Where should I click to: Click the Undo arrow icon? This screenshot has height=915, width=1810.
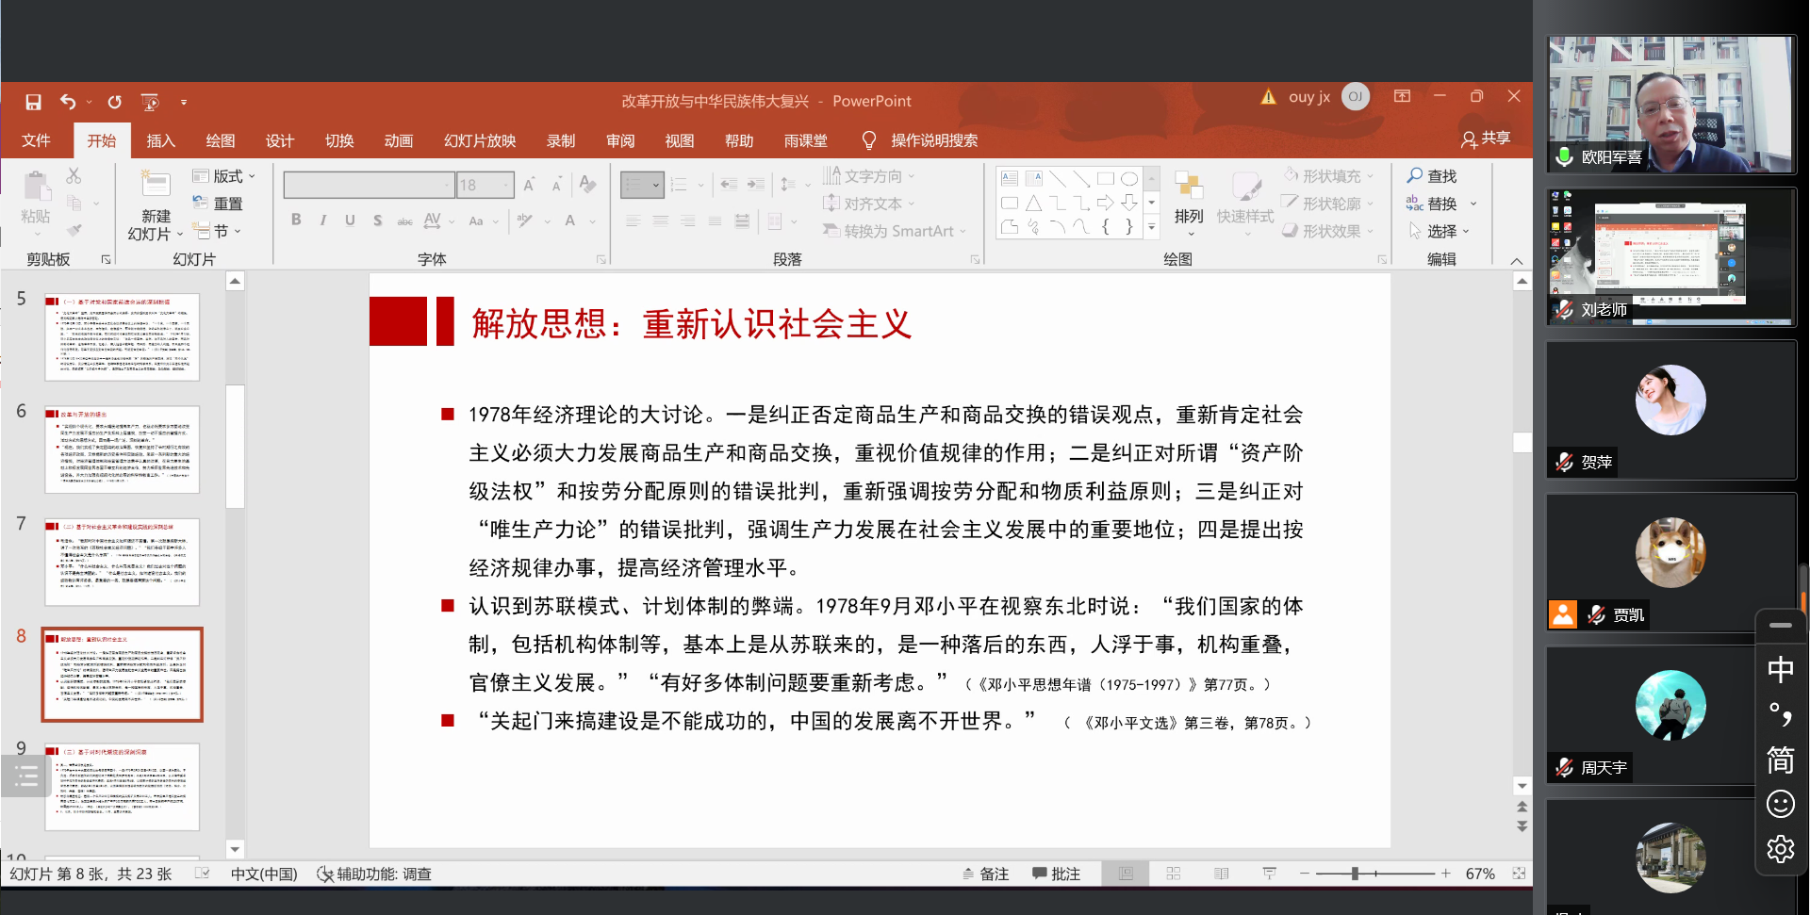point(68,102)
